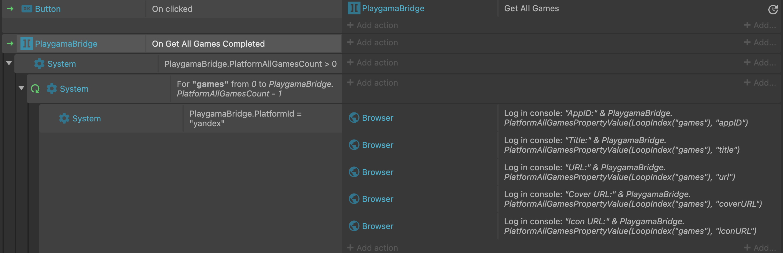Click the clock wait icon on Get All Games
The width and height of the screenshot is (783, 253).
coord(773,10)
